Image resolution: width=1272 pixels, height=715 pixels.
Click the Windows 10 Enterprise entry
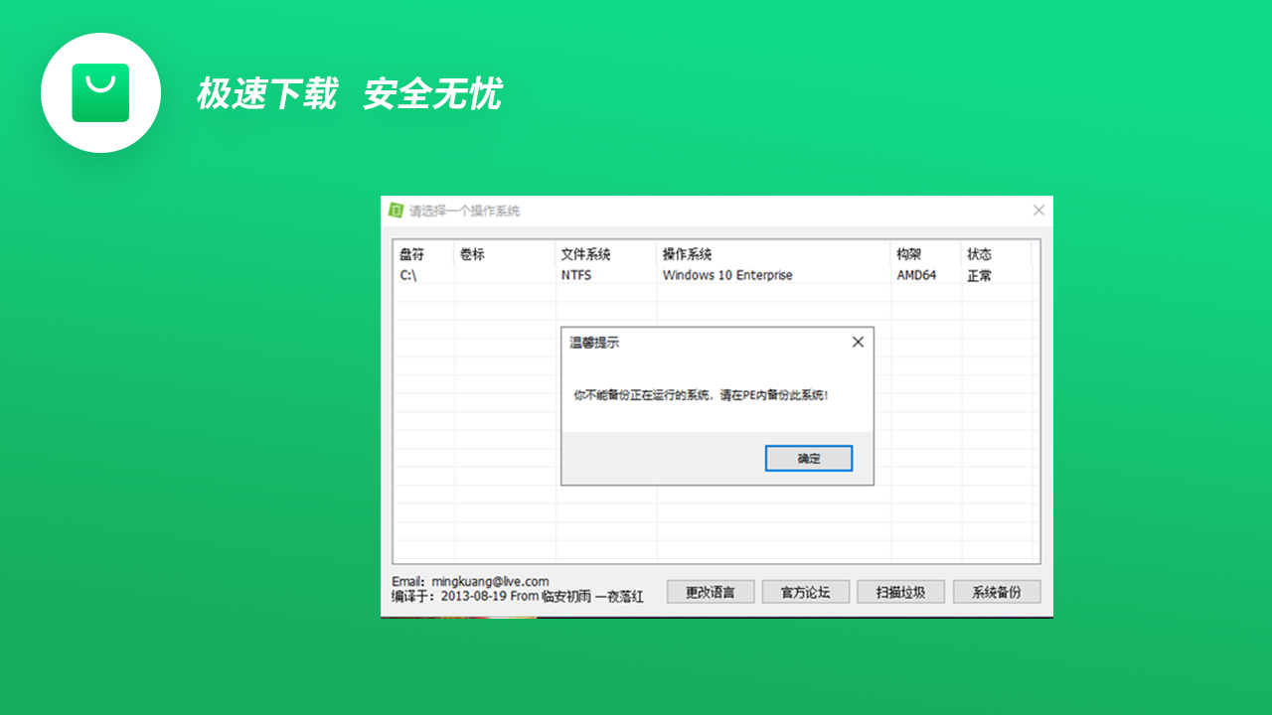click(x=726, y=275)
